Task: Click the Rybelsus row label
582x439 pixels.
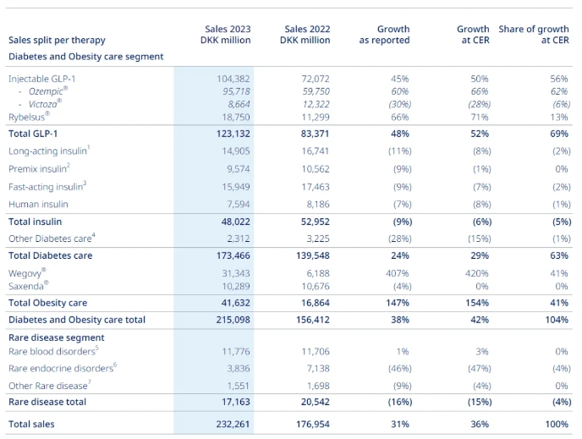Action: tap(29, 117)
